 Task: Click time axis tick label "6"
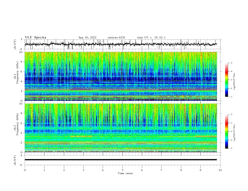142,170
